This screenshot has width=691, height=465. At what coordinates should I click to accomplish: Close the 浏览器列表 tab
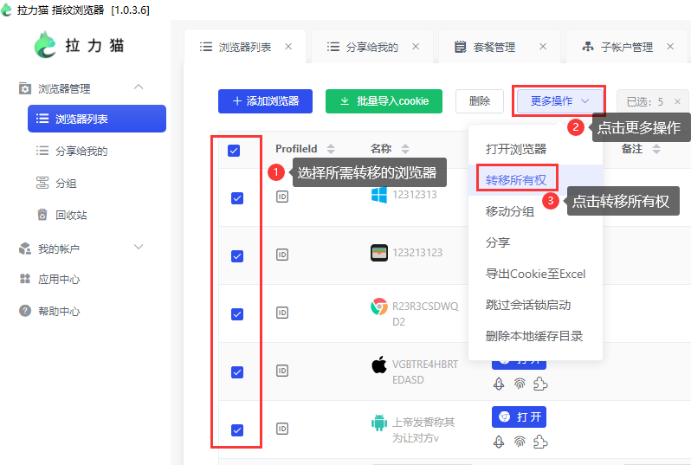288,46
